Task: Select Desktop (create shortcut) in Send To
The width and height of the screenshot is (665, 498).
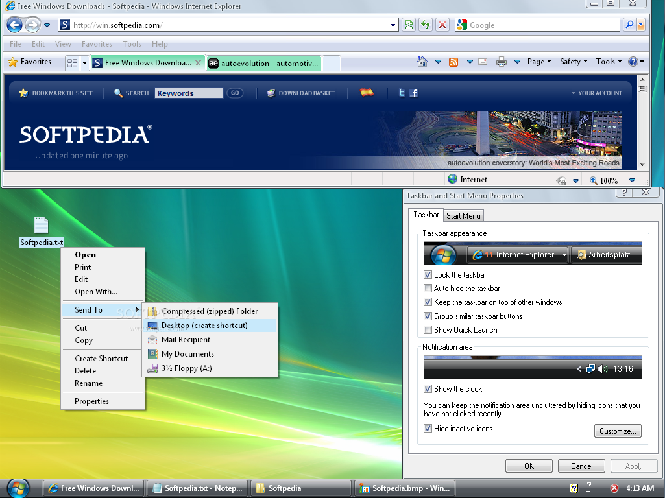Action: point(210,326)
